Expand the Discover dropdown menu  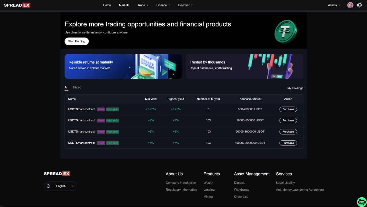point(186,5)
